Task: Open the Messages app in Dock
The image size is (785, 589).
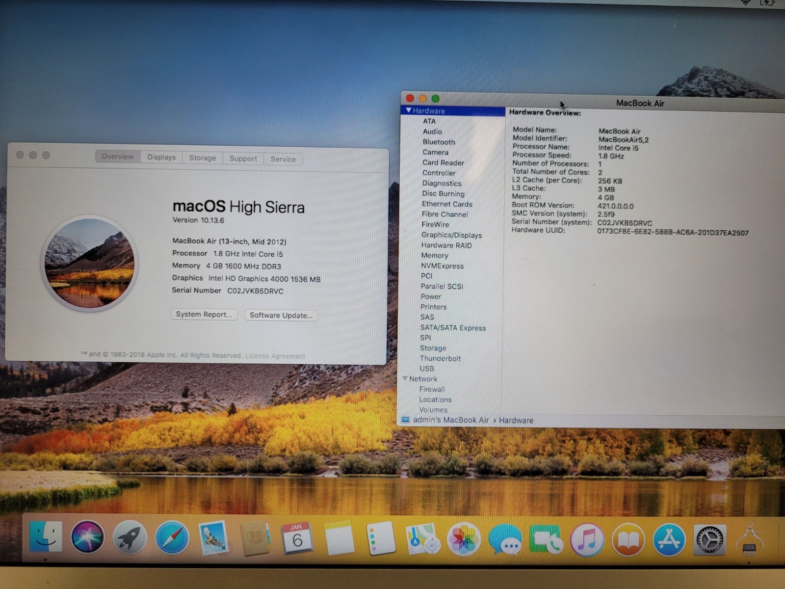Action: tap(505, 539)
